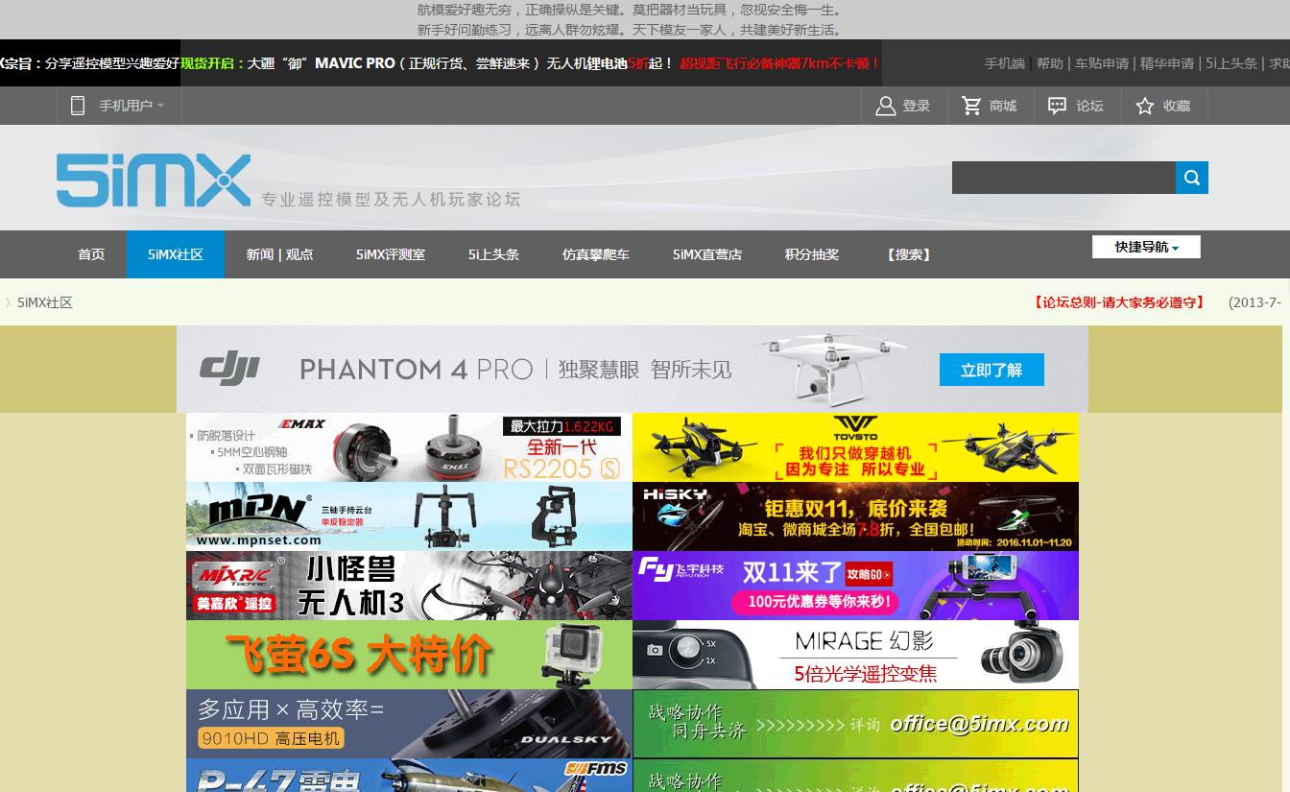Open the MPN gimbal ad banner

(x=409, y=516)
